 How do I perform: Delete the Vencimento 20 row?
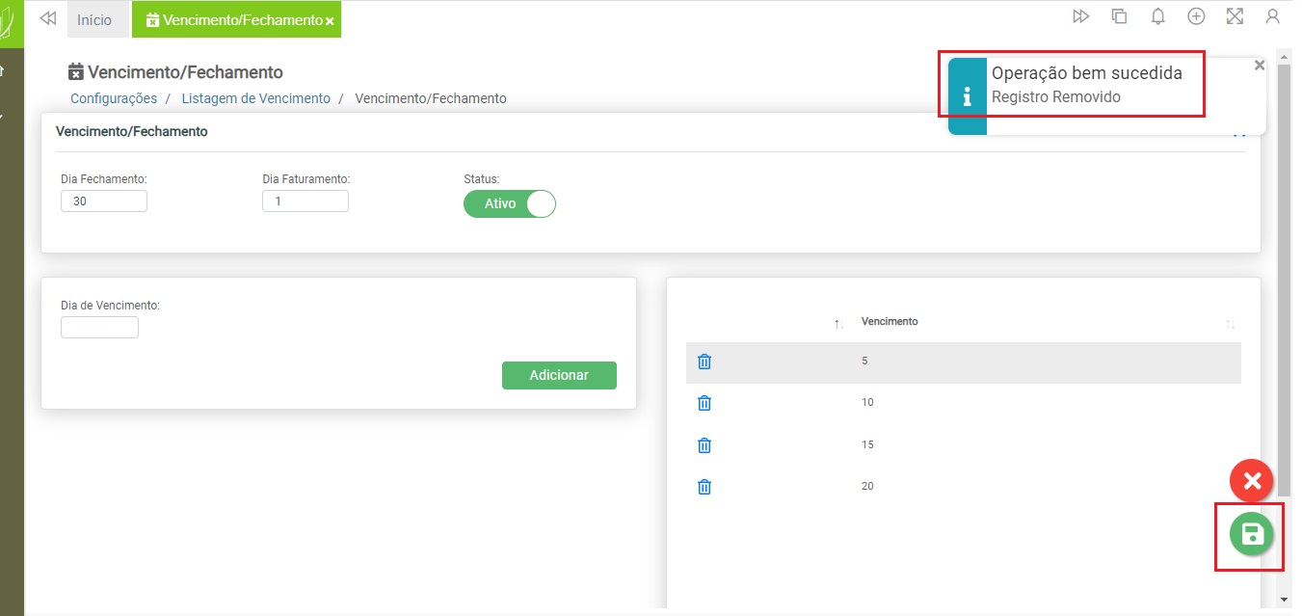click(704, 487)
